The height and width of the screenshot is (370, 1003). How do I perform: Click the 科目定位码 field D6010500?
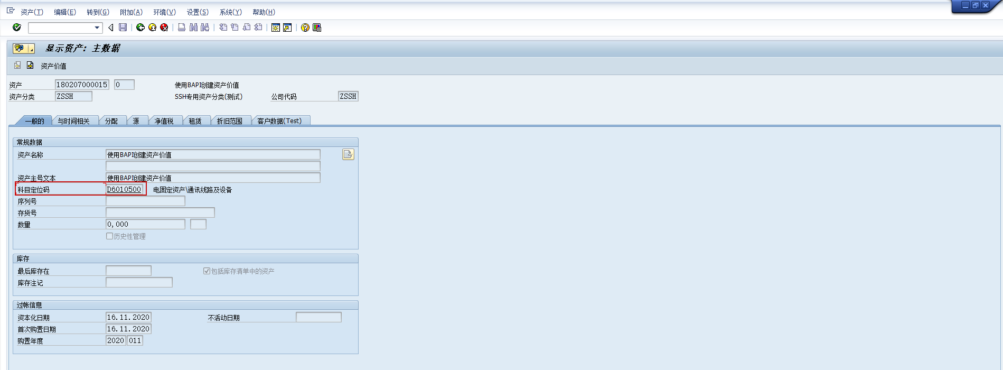click(x=125, y=189)
